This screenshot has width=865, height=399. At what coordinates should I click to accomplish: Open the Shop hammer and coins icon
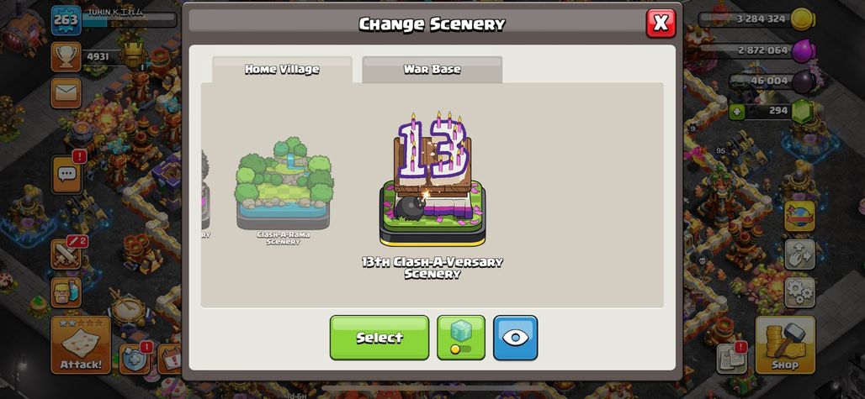pyautogui.click(x=785, y=344)
